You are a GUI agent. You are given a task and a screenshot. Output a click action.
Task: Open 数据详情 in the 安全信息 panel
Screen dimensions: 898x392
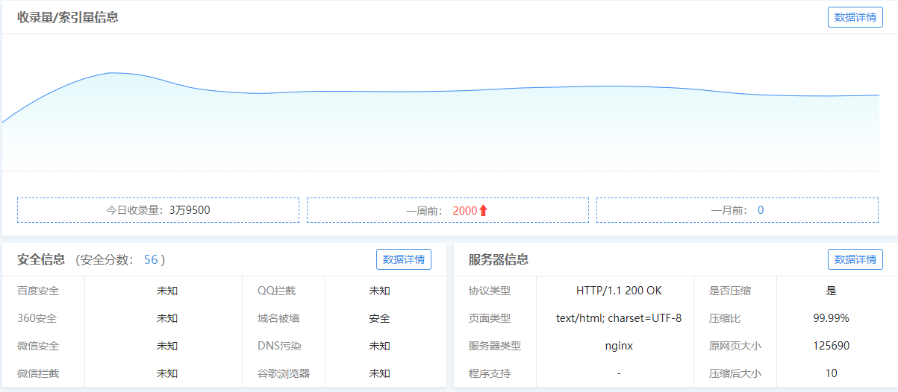tap(403, 259)
